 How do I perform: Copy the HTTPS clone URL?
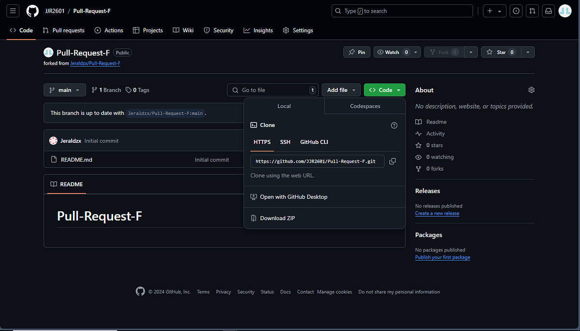[392, 161]
